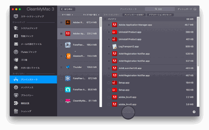The width and height of the screenshot is (209, 130).
Task: Click FonePaw i... snowflake icon
Action: 68,78
